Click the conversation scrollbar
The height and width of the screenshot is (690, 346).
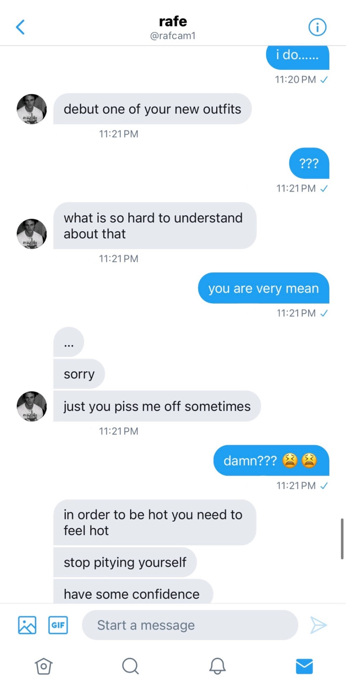tap(342, 538)
